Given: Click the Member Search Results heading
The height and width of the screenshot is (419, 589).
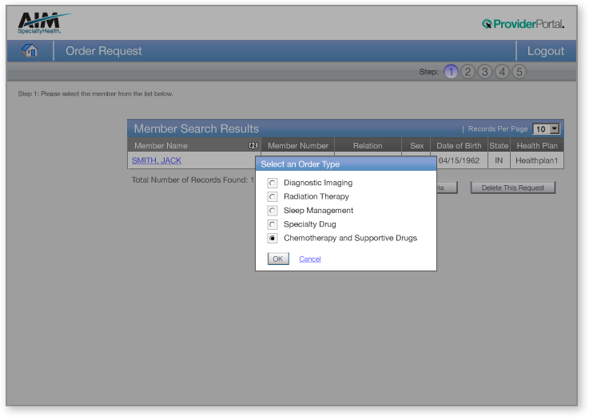Looking at the screenshot, I should pyautogui.click(x=196, y=128).
